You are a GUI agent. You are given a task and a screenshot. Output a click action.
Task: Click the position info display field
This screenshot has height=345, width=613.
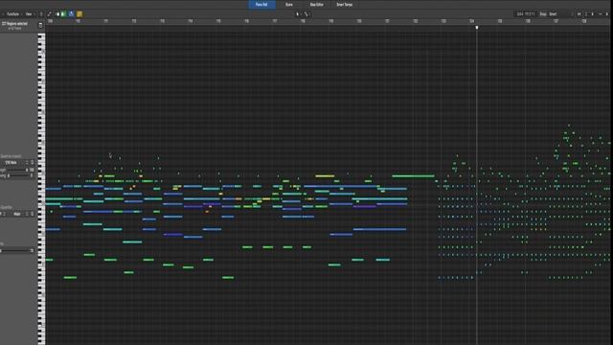[526, 14]
